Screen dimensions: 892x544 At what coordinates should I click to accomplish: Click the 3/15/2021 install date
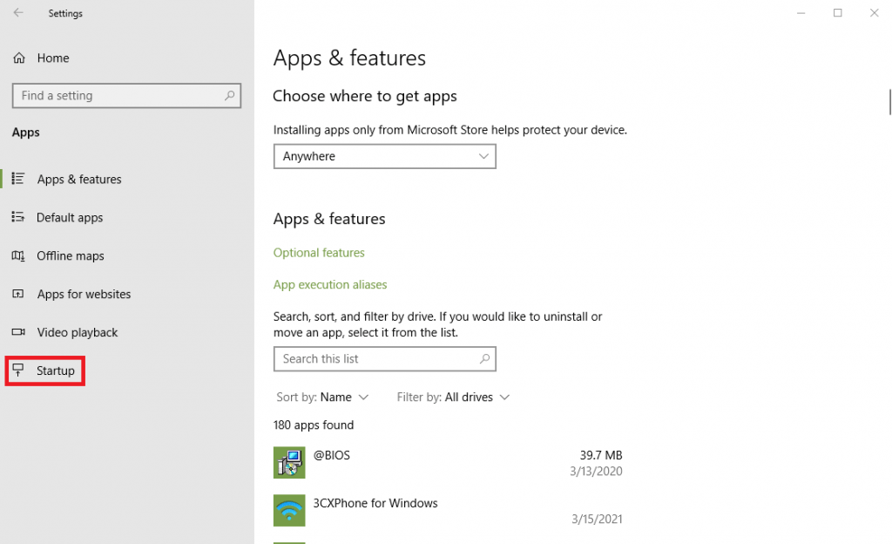tap(597, 519)
